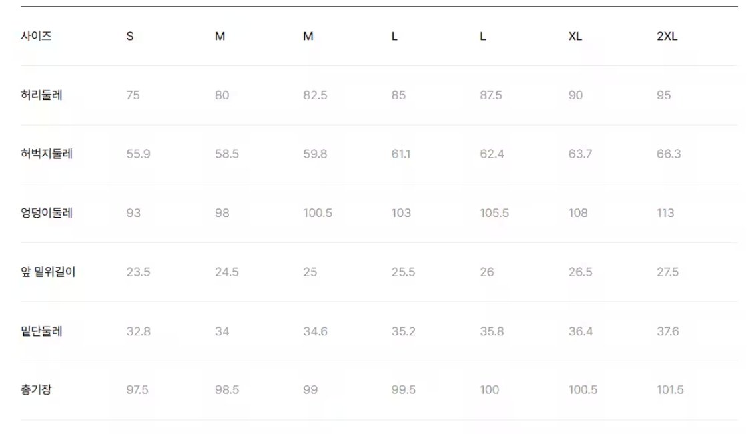The width and height of the screenshot is (748, 434).
Task: Click the 밑단둘레 row label
Action: coord(41,331)
